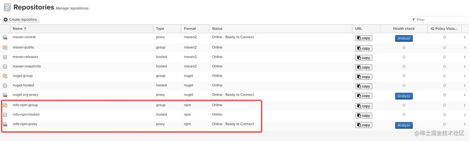Click IQ policy icon for rofo-npm-proxy row

click(x=444, y=124)
